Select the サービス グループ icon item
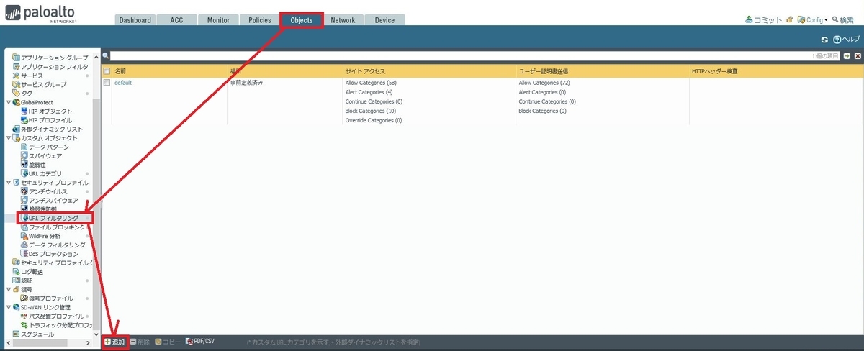Viewport: 864px width, 351px height. [39, 84]
